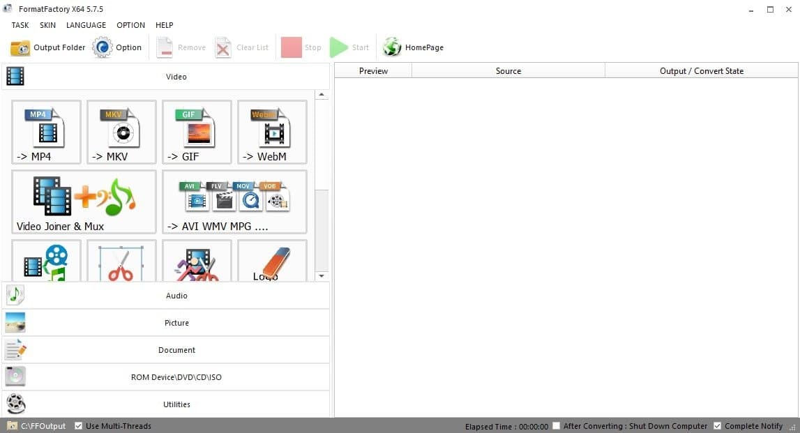
Task: Open the TASK menu
Action: click(x=20, y=25)
